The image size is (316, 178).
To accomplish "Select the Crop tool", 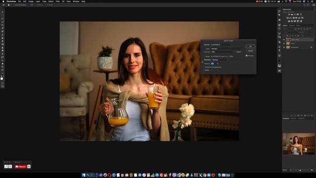I will pos(2,25).
